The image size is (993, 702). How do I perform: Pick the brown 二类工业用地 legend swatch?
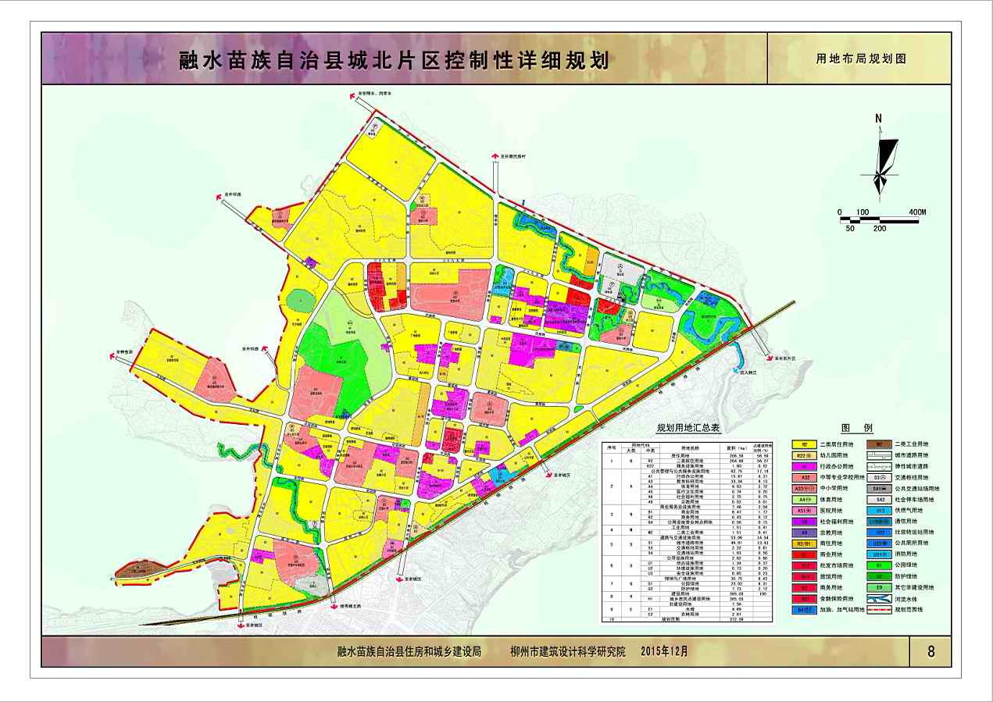pyautogui.click(x=880, y=444)
